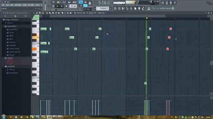This screenshot has height=119, width=213.
Task: Click the microphone one-click recording icon
Action: point(171,3)
